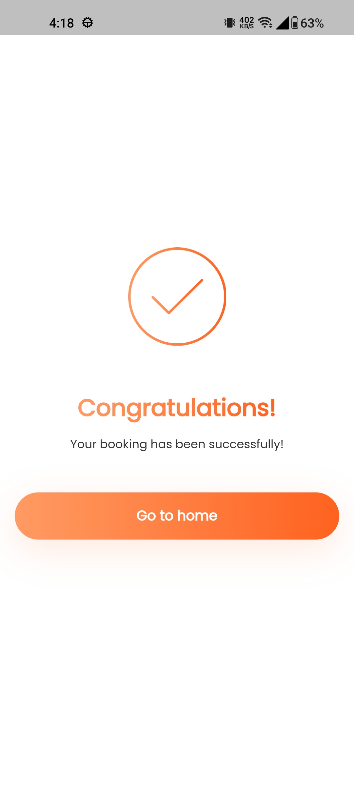Tap the 402 KB/S network speed indicator
The height and width of the screenshot is (787, 354).
tap(247, 23)
